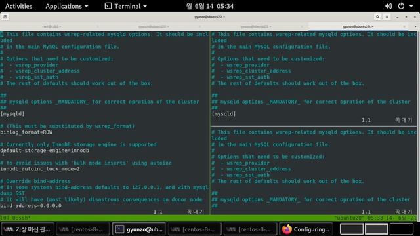This screenshot has height=236, width=420.
Task: Click '- wsrep_provider' line in left pane
Action: point(29,65)
